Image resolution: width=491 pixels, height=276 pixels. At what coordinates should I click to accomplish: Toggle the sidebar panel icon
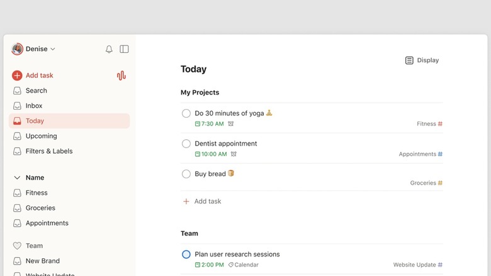(124, 49)
